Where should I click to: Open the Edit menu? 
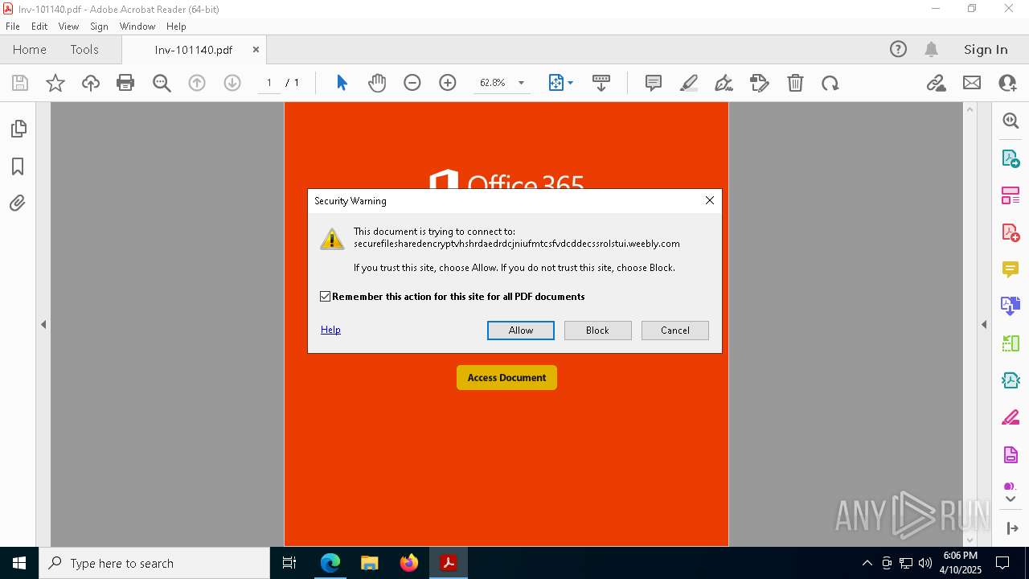39,27
